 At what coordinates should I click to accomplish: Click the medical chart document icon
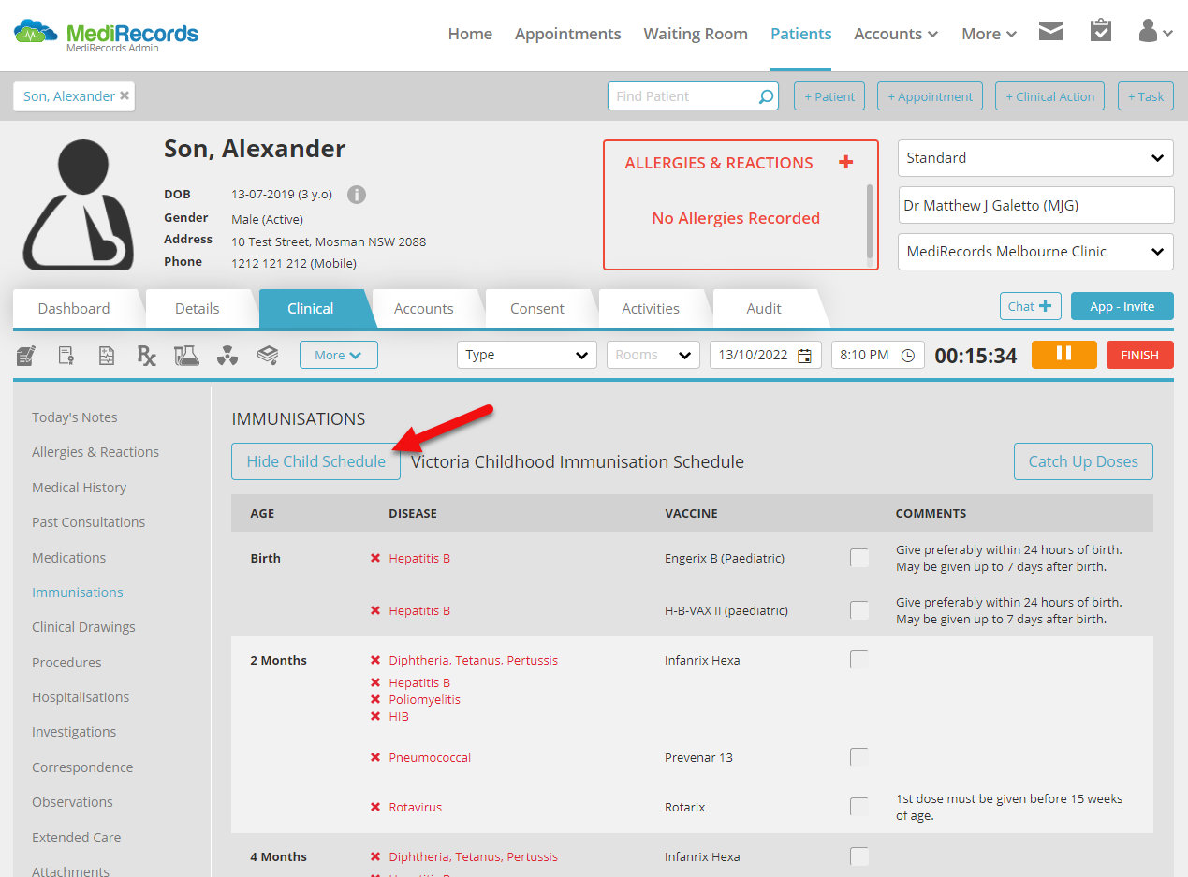tap(107, 356)
